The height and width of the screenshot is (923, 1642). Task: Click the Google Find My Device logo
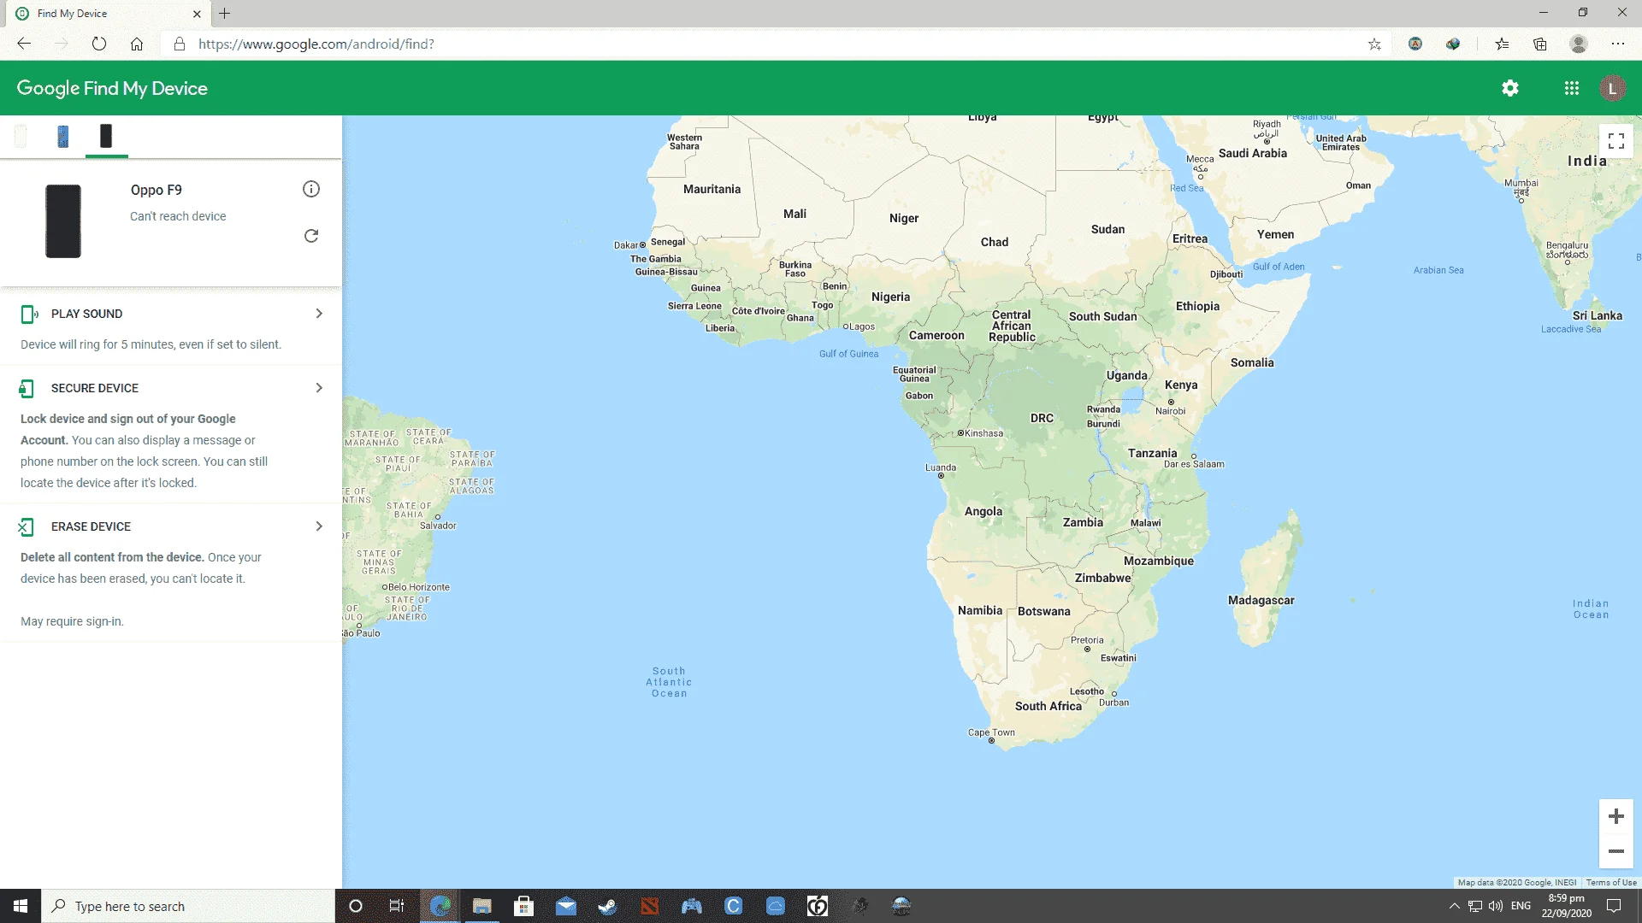pos(112,88)
